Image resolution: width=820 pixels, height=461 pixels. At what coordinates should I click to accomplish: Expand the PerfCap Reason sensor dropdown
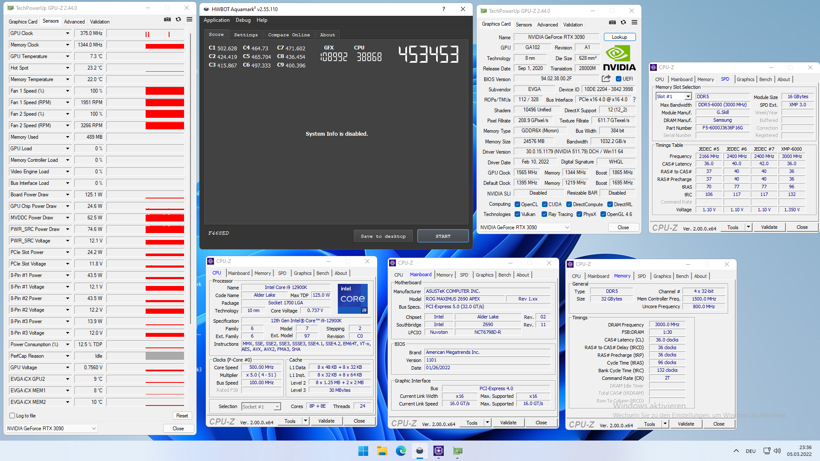coord(67,356)
